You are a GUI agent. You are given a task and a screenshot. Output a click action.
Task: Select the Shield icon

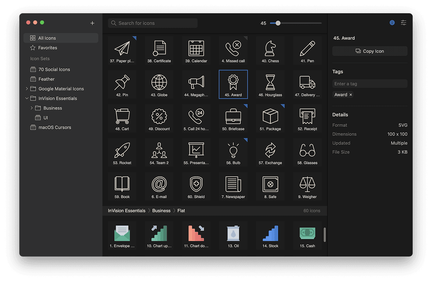pos(196,186)
